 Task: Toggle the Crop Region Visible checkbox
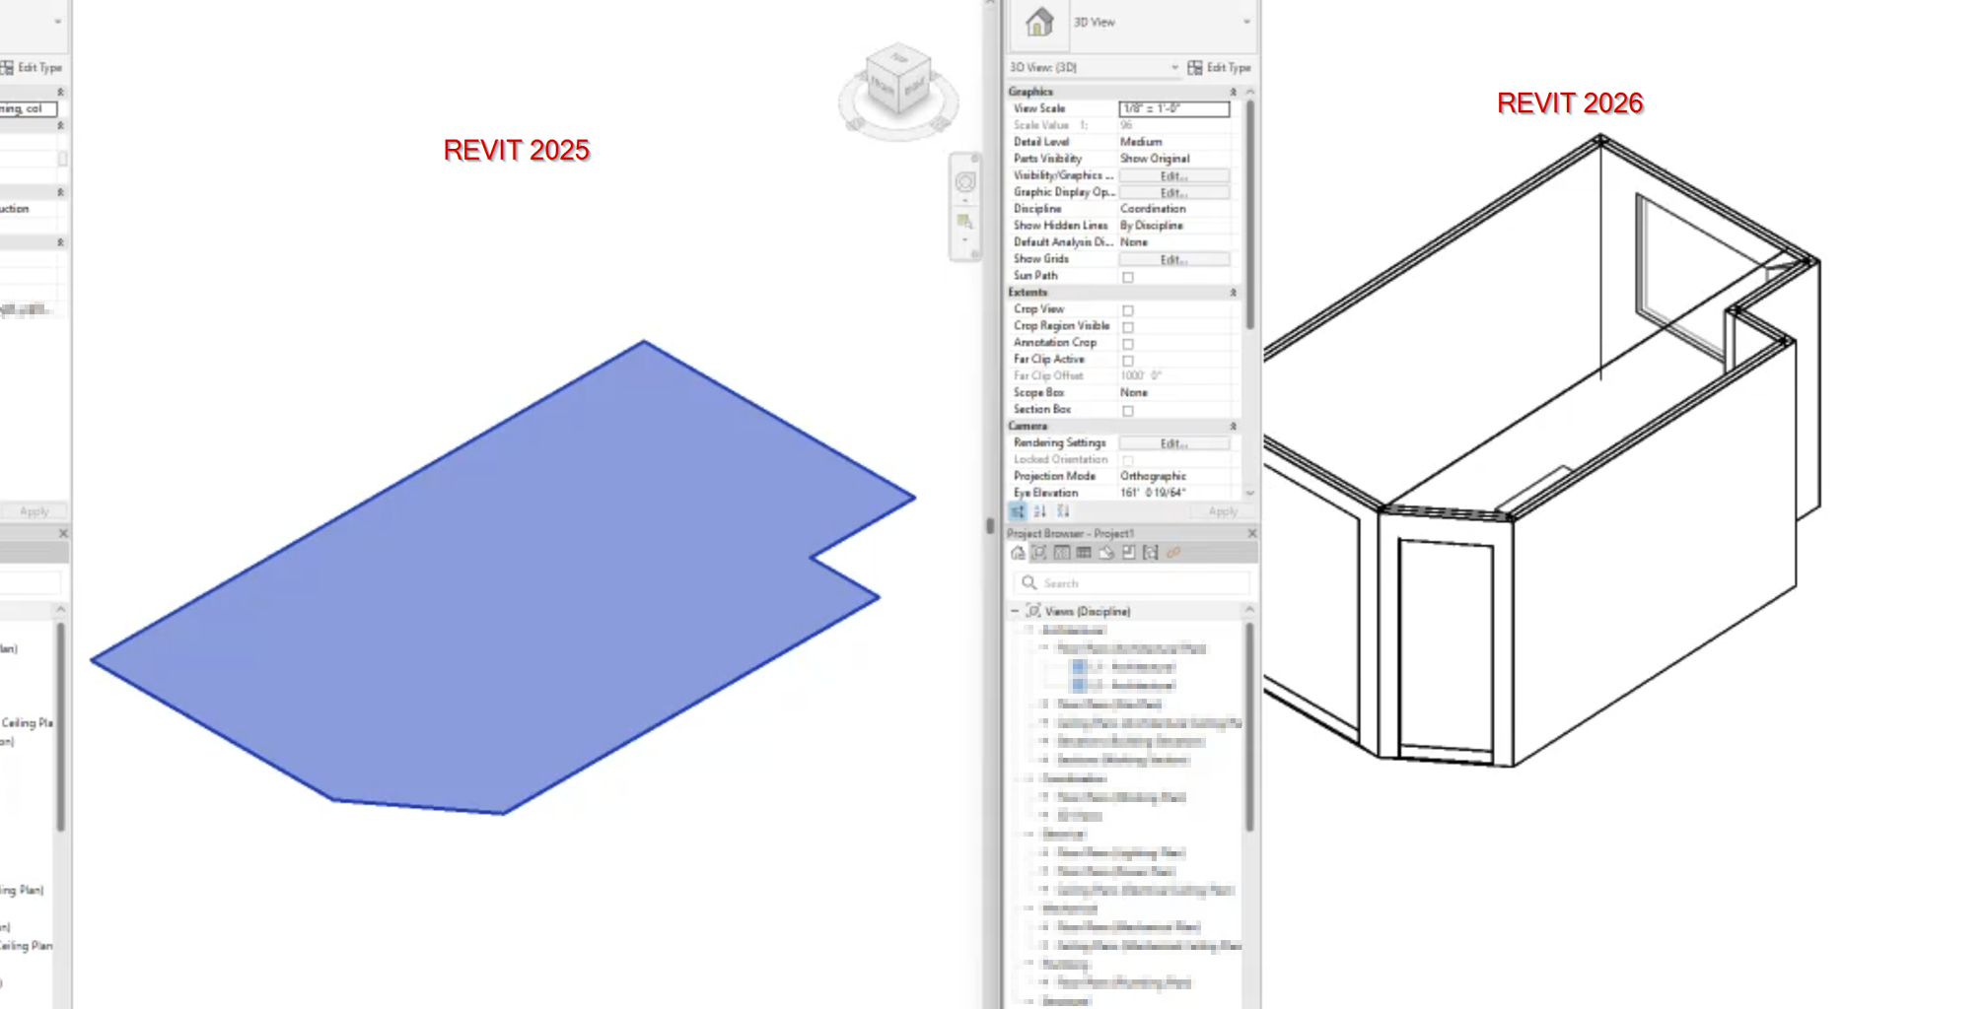(x=1128, y=327)
